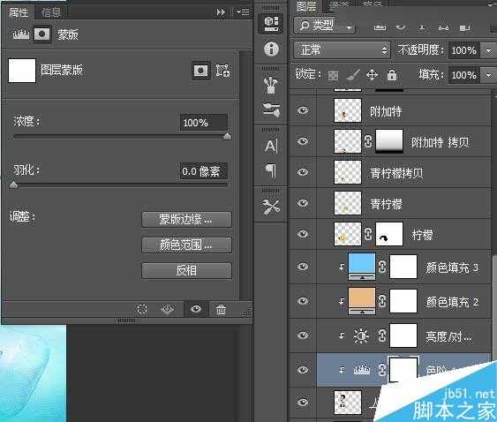Switch to the 属性 tab
Screen dimensions: 497x422
[x=18, y=12]
